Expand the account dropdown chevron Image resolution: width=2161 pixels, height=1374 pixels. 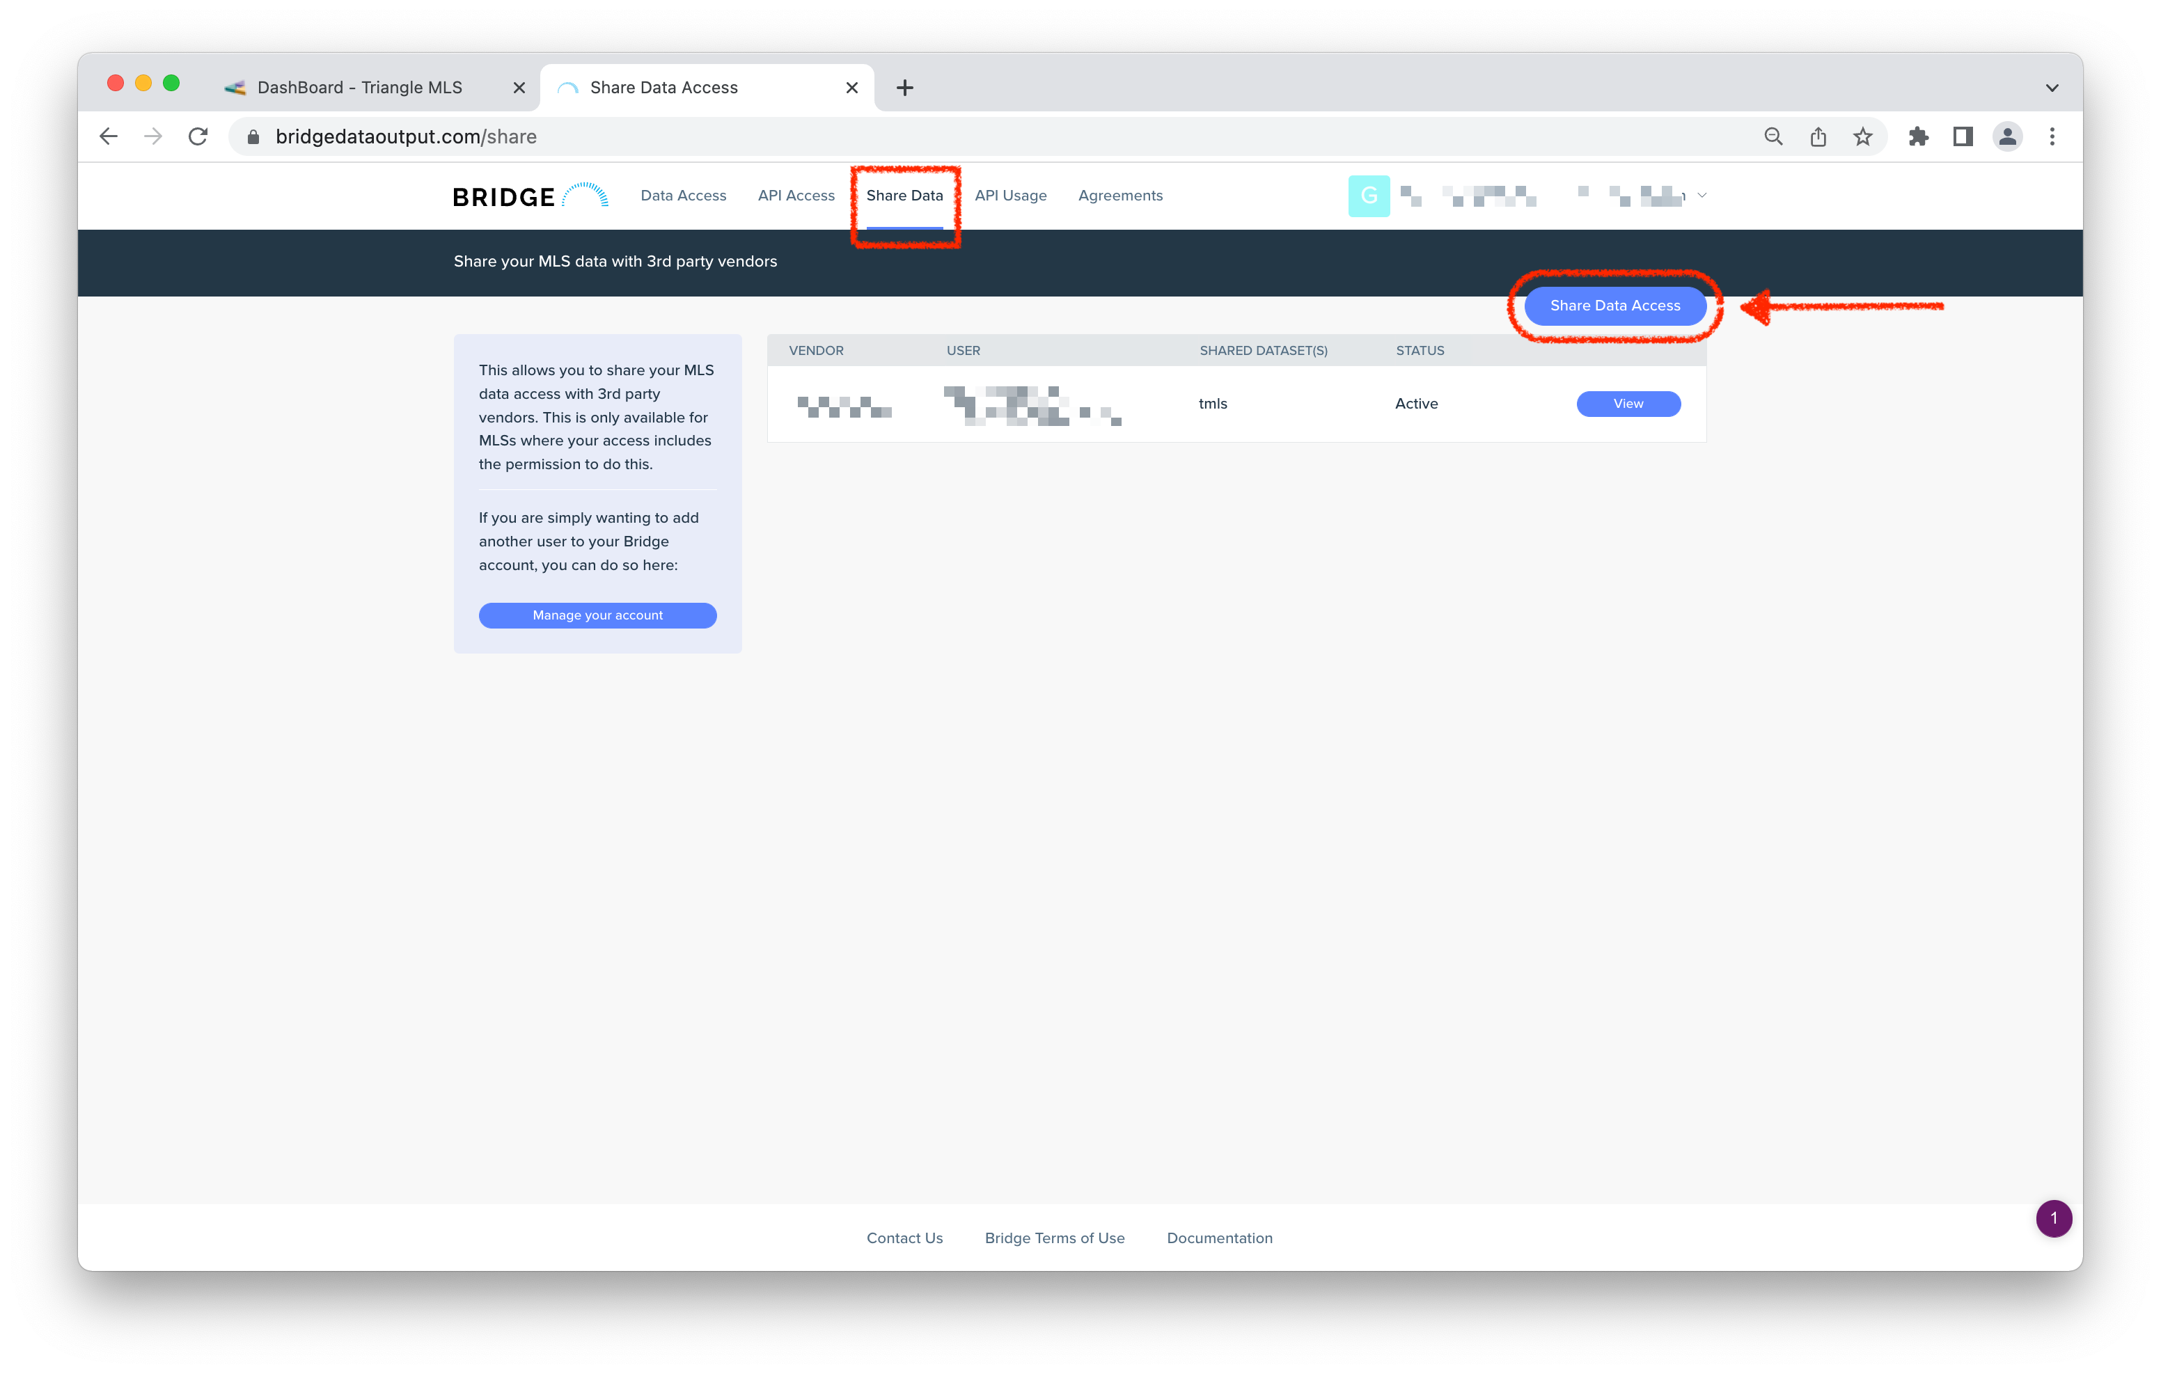point(1702,195)
